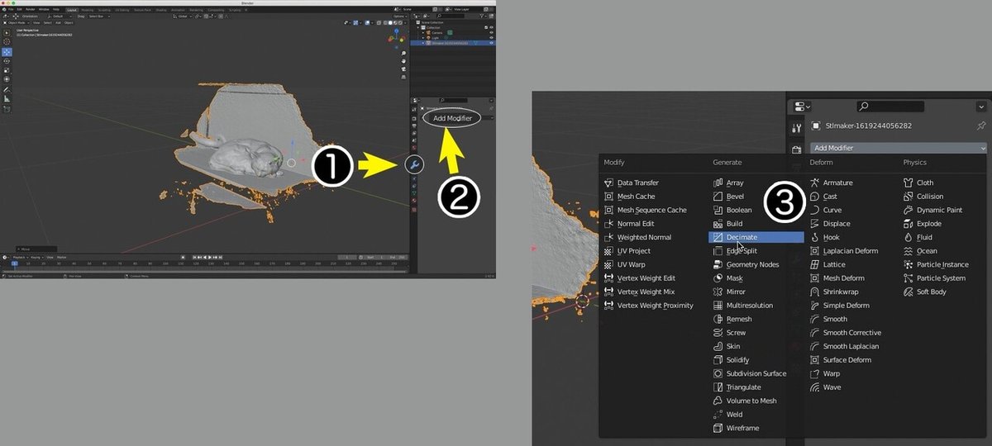The width and height of the screenshot is (992, 446).
Task: Click the search field in enlarged properties panel
Action: 890,107
